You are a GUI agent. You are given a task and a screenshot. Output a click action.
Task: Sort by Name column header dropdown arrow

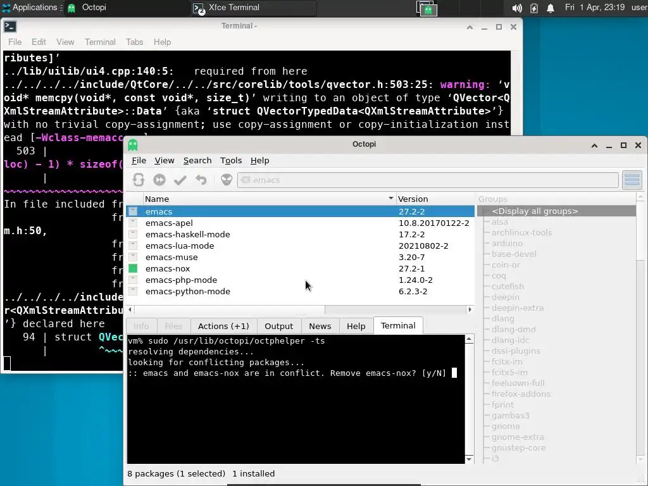[x=390, y=198]
